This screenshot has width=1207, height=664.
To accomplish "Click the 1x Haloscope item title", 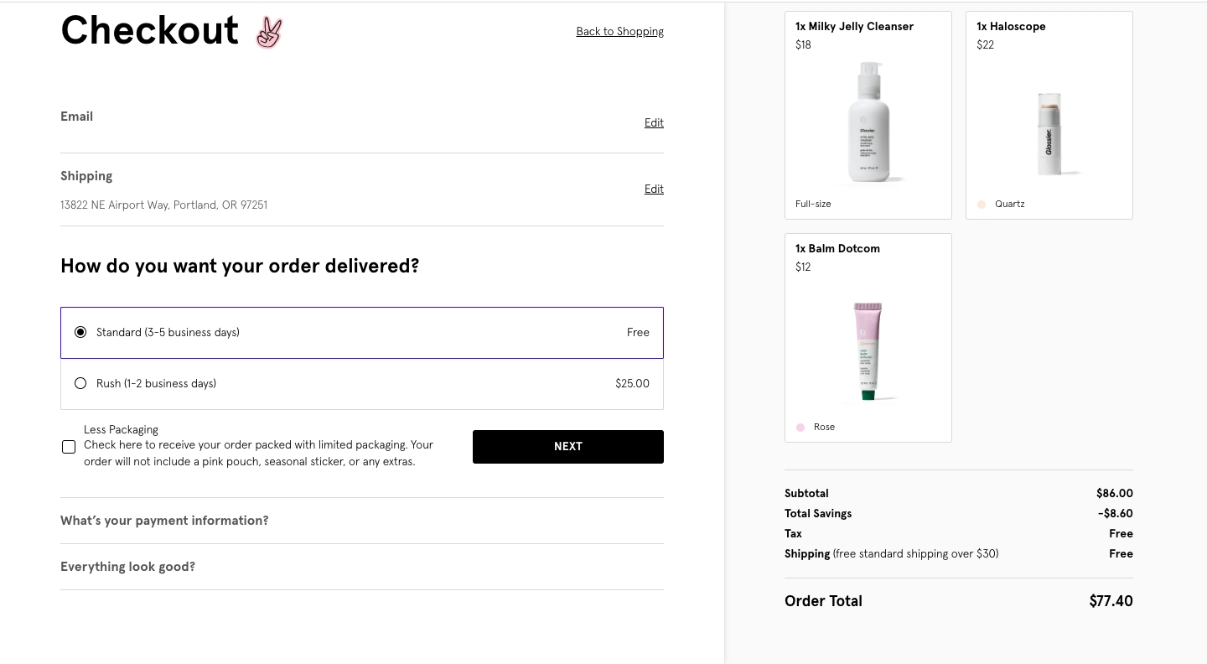I will [x=1011, y=27].
